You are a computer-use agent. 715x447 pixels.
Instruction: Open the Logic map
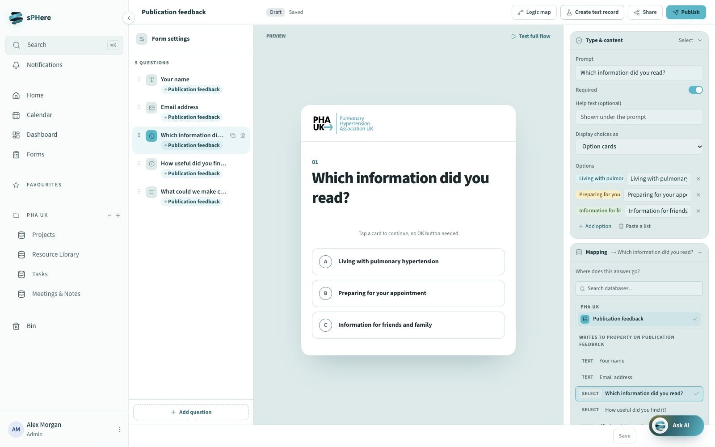point(534,12)
